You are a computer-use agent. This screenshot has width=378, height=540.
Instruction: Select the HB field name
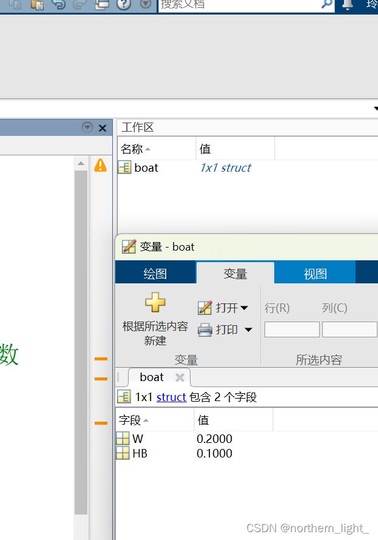click(x=140, y=454)
